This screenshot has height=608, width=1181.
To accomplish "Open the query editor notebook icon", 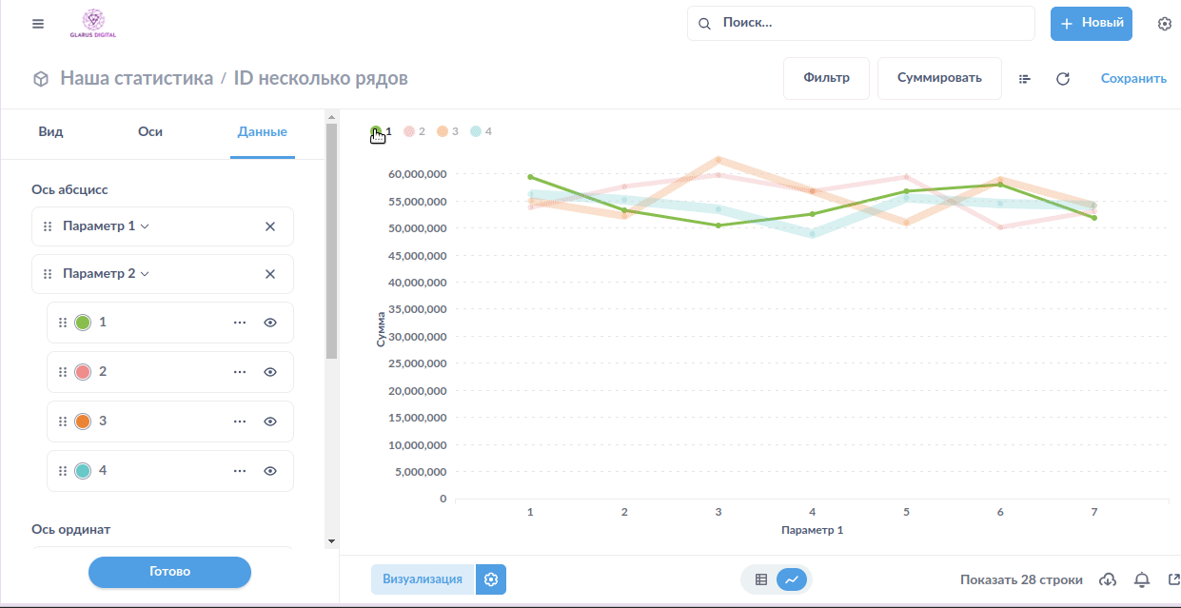I will (x=1025, y=79).
